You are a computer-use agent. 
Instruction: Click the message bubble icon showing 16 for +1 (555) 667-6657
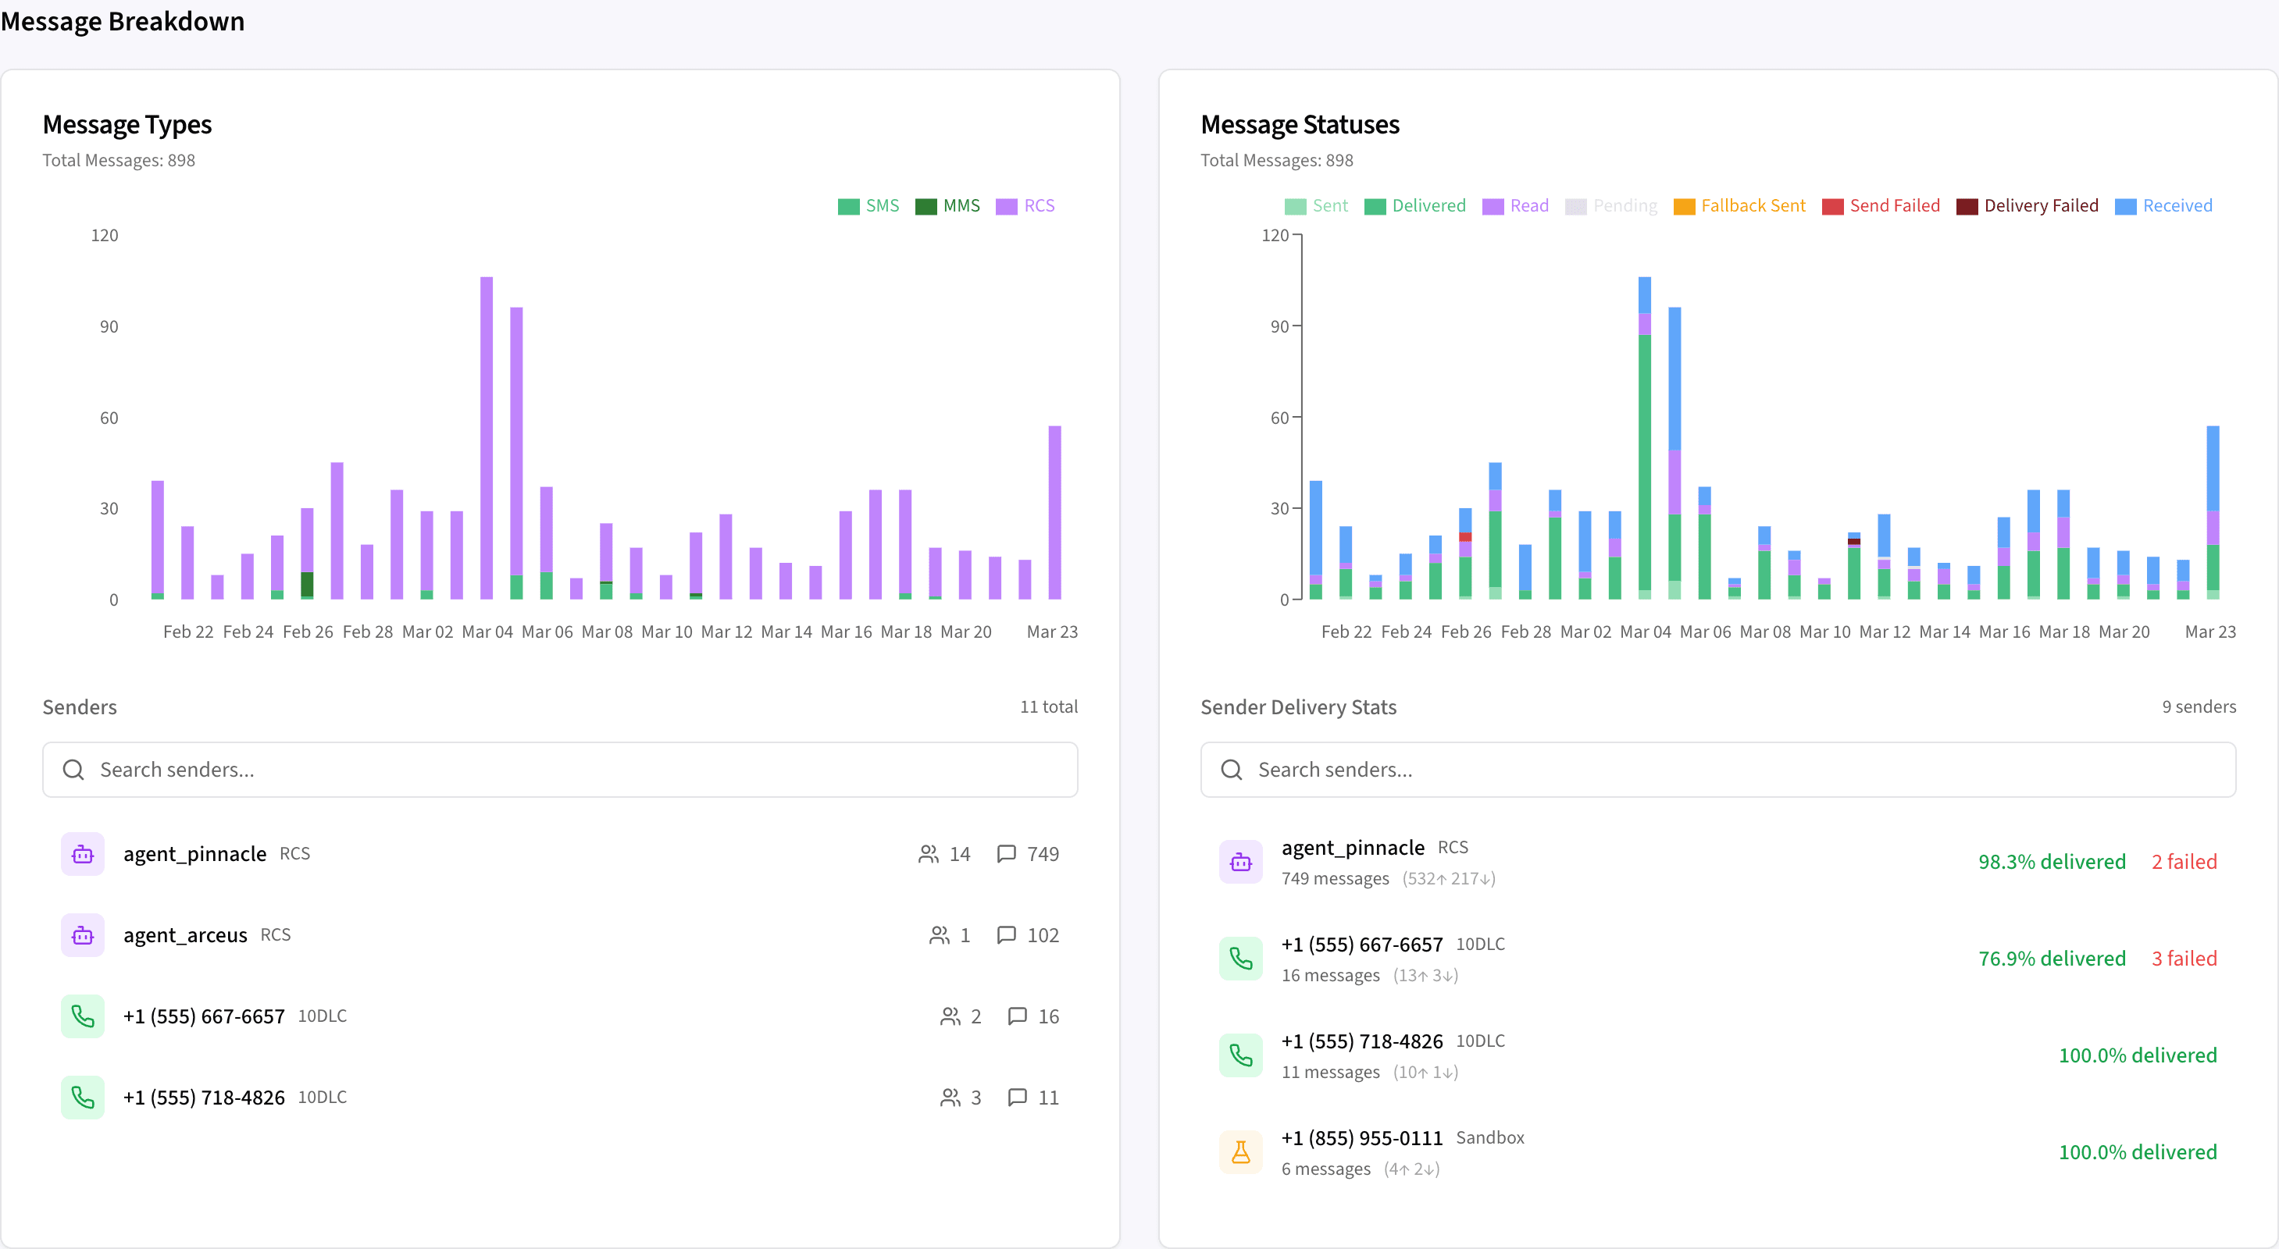1018,1016
